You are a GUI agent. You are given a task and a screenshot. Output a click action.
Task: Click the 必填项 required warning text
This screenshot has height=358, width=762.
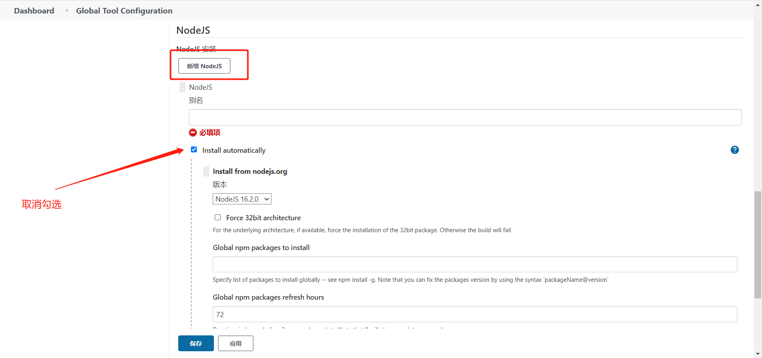pyautogui.click(x=210, y=133)
